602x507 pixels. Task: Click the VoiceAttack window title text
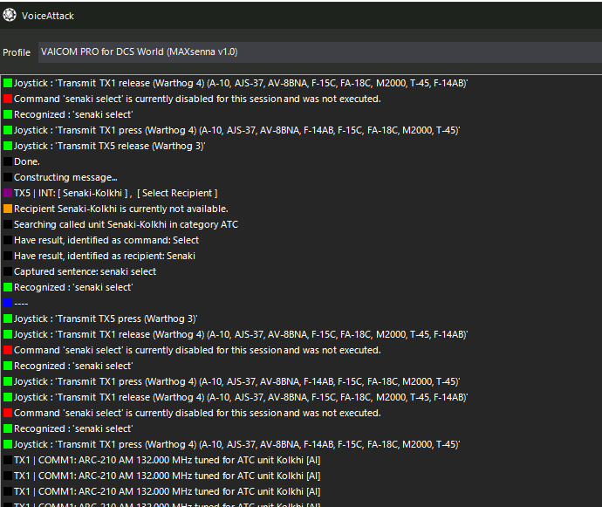[x=49, y=15]
